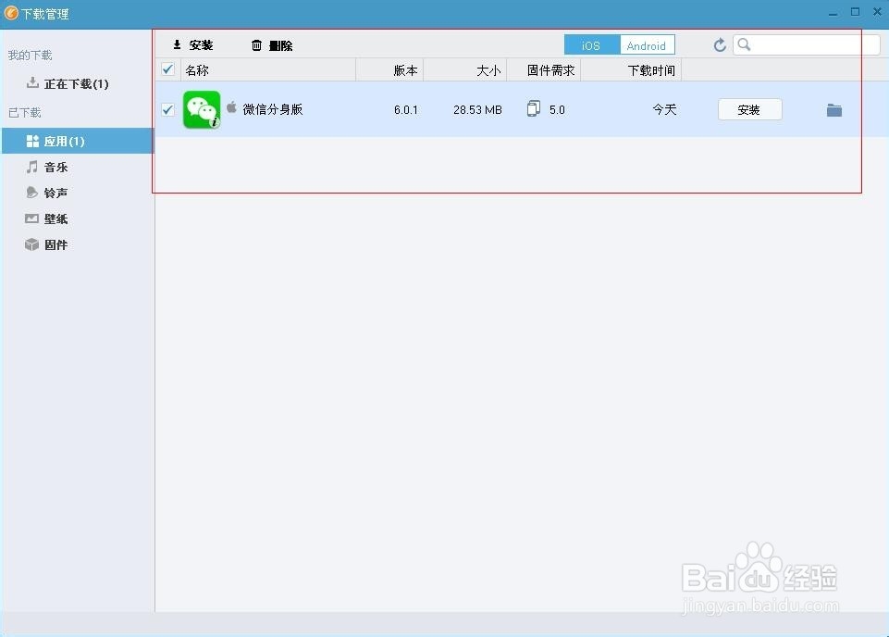Uncheck the 微信分身版 row checkbox
Viewport: 889px width, 637px height.
pos(167,108)
